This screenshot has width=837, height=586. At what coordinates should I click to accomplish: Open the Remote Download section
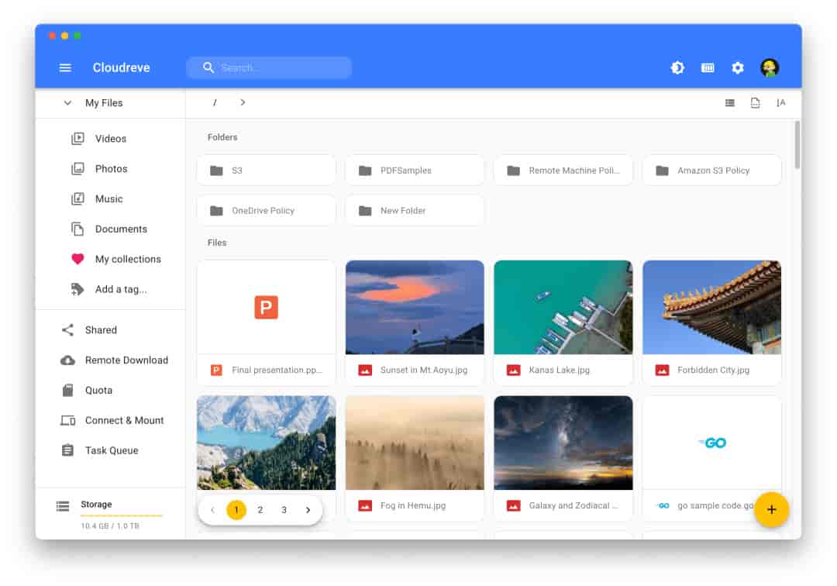(126, 360)
